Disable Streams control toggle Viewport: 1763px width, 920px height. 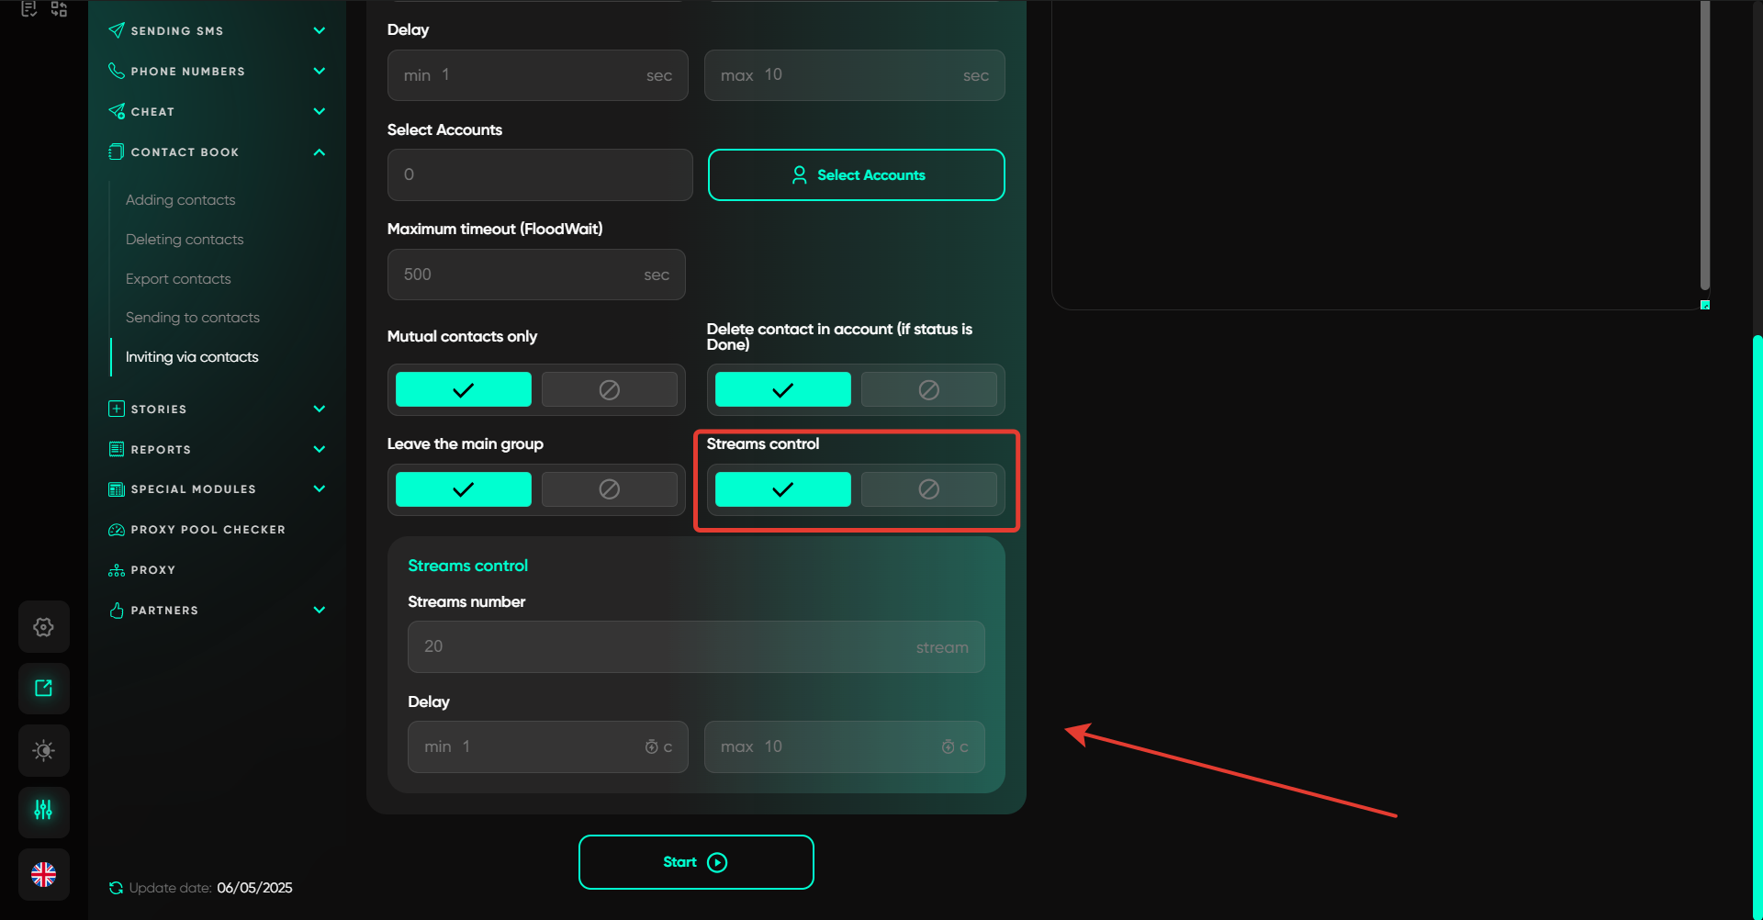click(x=928, y=489)
